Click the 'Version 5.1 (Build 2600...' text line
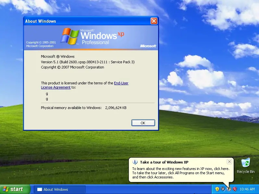The height and width of the screenshot is (194, 259). click(88, 62)
